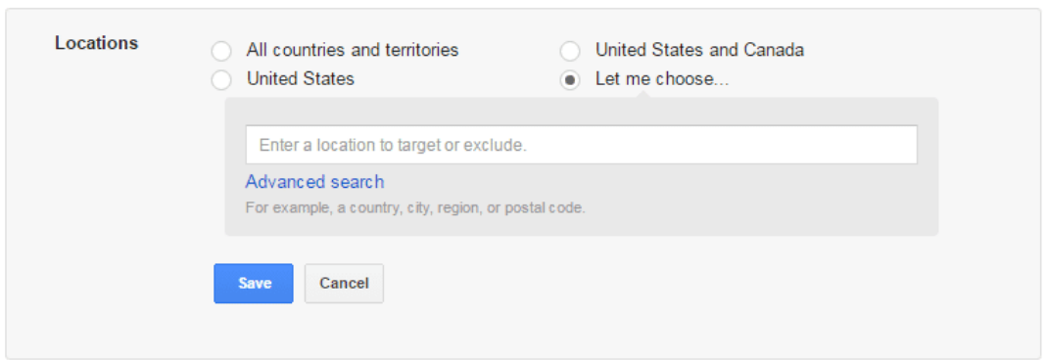Image resolution: width=1048 pixels, height=361 pixels.
Task: Click the Locations section heading
Action: click(97, 43)
